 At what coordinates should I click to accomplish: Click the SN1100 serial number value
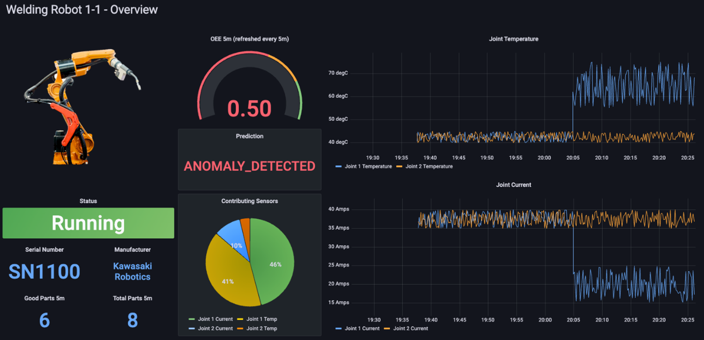click(44, 271)
